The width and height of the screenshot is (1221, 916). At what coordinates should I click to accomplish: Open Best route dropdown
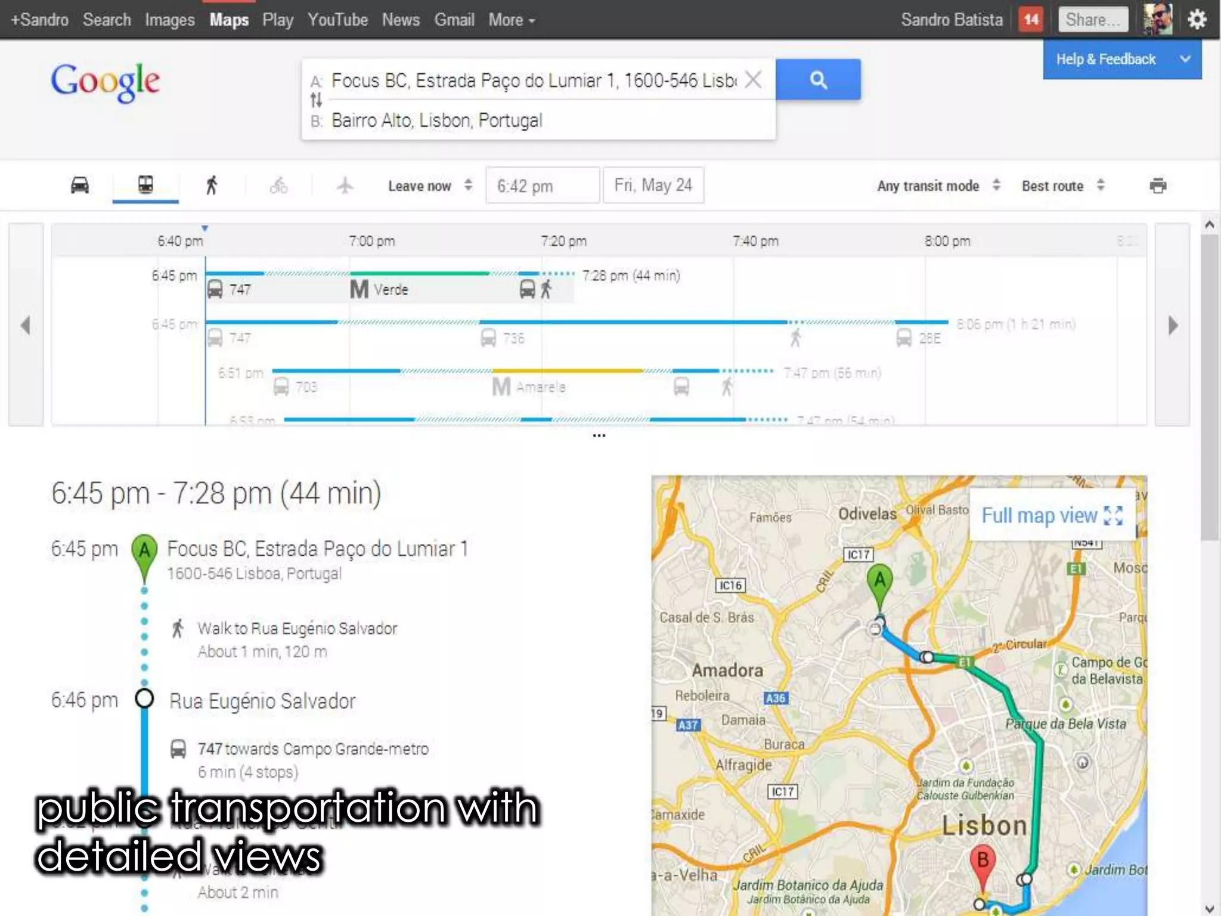(1063, 186)
